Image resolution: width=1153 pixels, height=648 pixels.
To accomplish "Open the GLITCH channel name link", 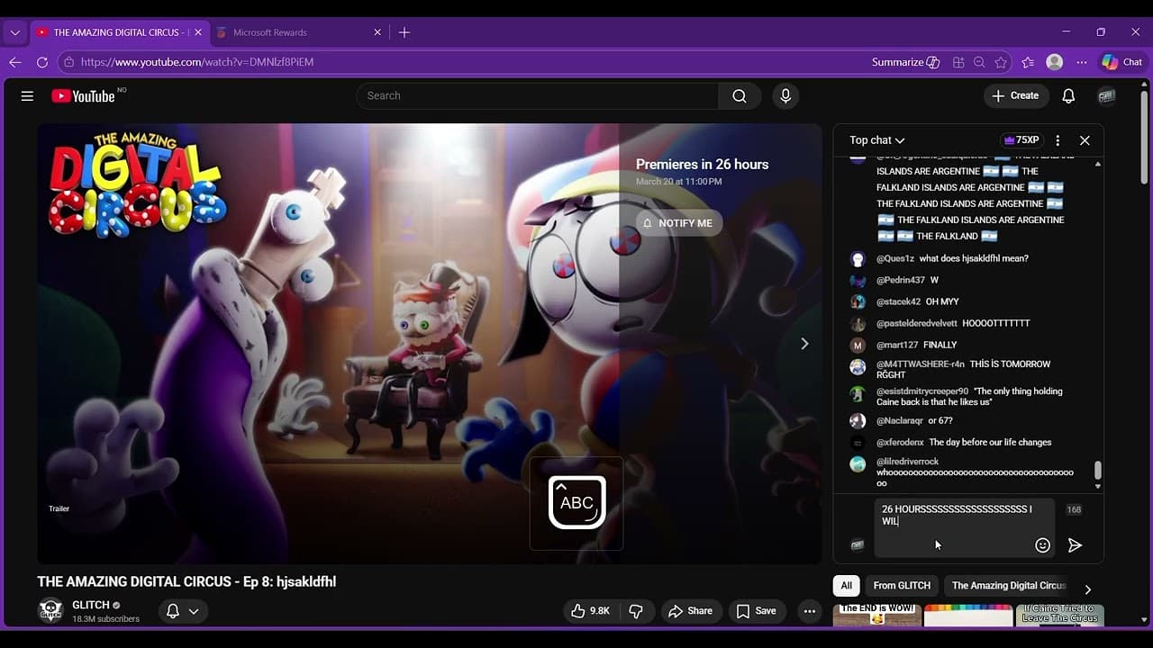I will click(x=91, y=605).
